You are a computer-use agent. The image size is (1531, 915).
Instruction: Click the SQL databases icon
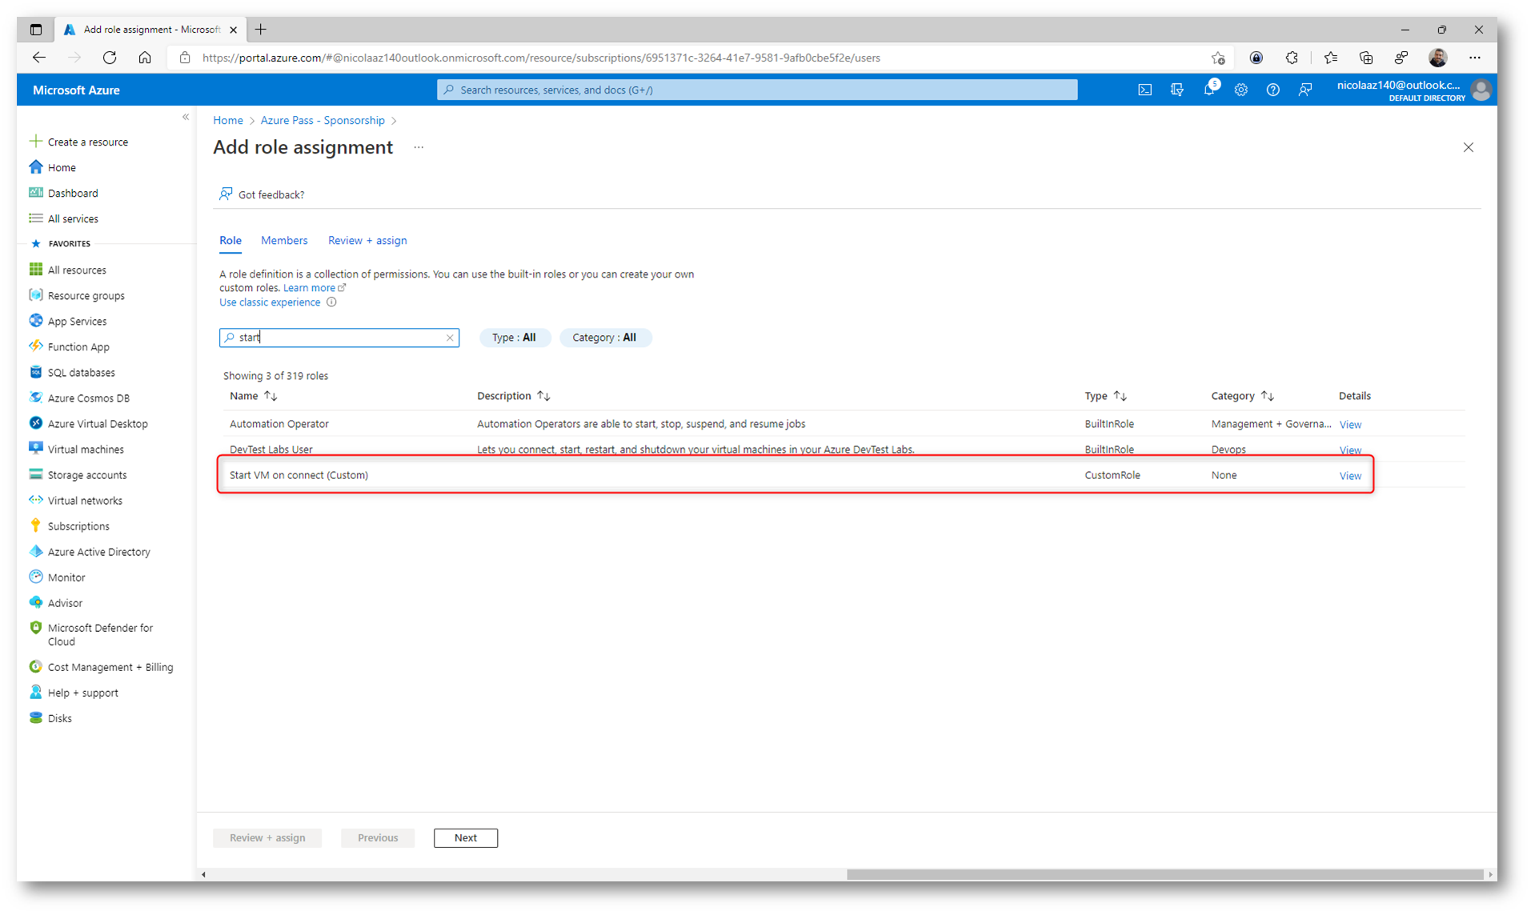point(36,372)
